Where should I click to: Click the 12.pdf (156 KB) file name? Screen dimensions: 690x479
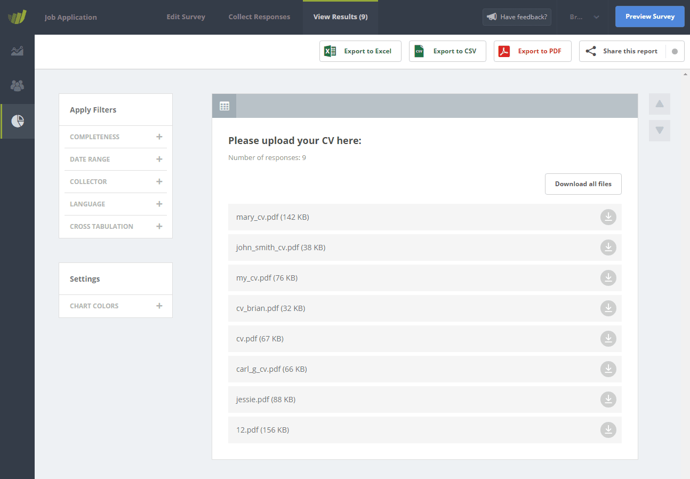(x=262, y=430)
